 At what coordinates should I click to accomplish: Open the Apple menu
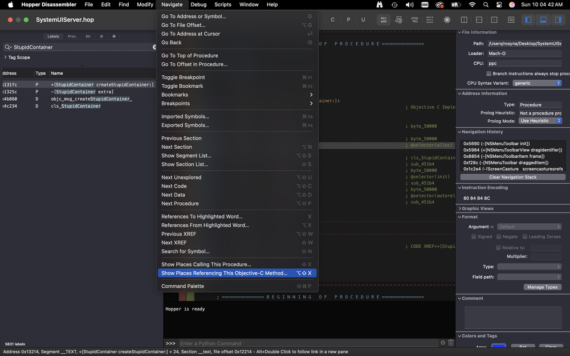pyautogui.click(x=10, y=5)
